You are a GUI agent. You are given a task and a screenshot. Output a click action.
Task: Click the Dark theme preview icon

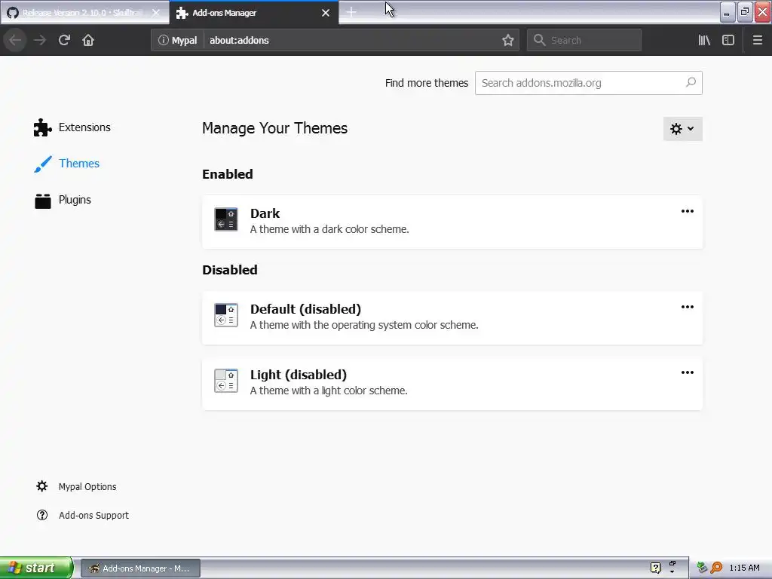click(226, 219)
